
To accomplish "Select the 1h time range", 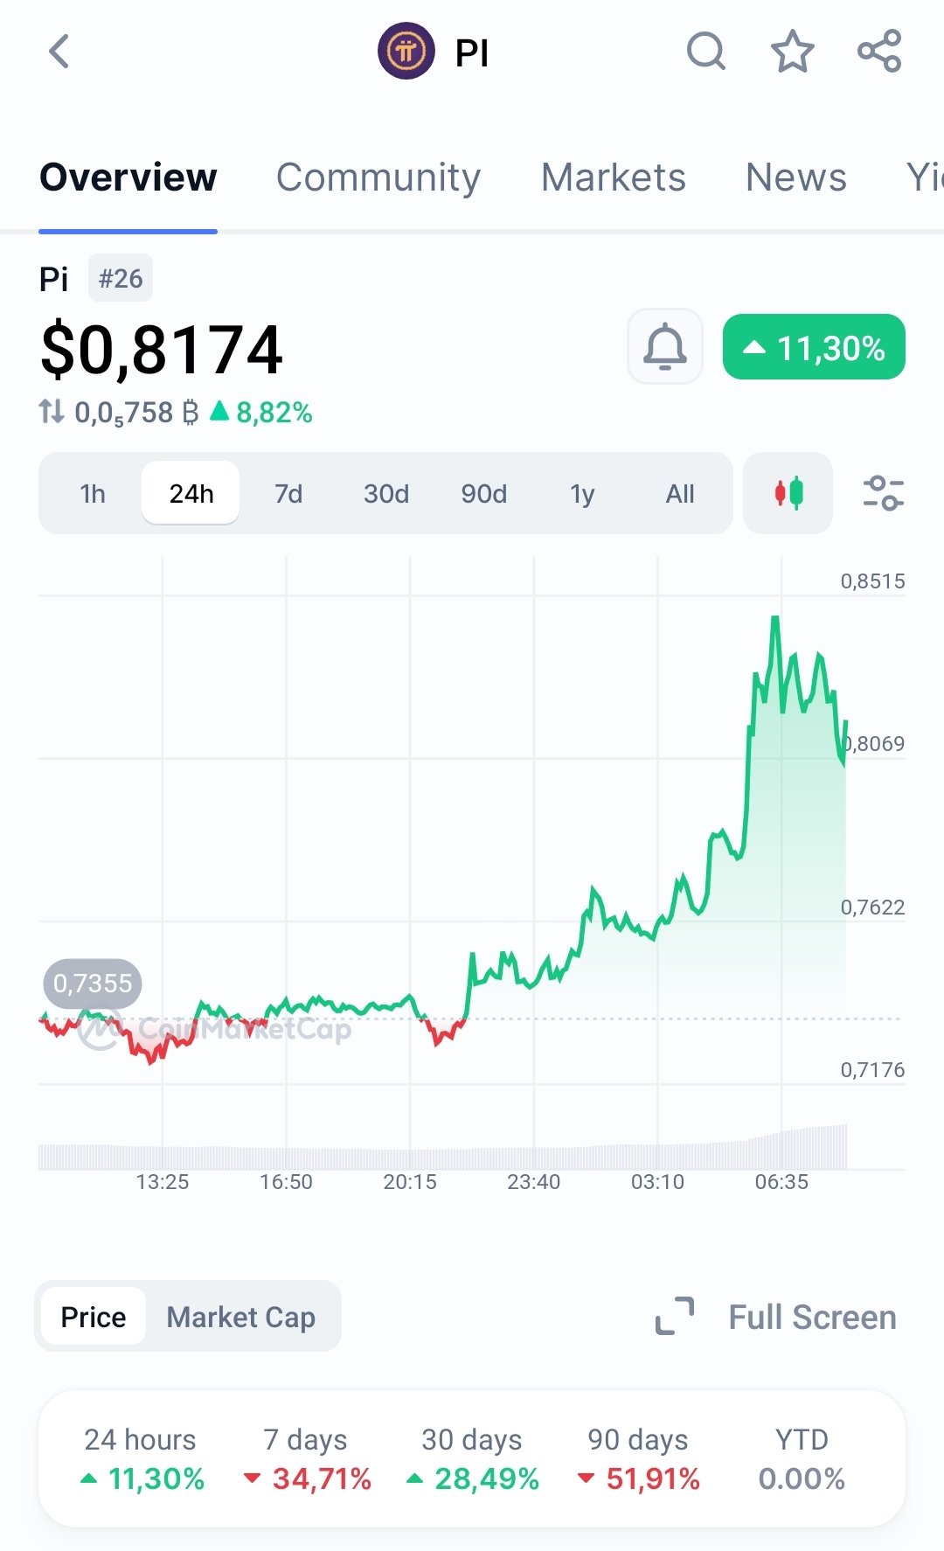I will (x=93, y=494).
